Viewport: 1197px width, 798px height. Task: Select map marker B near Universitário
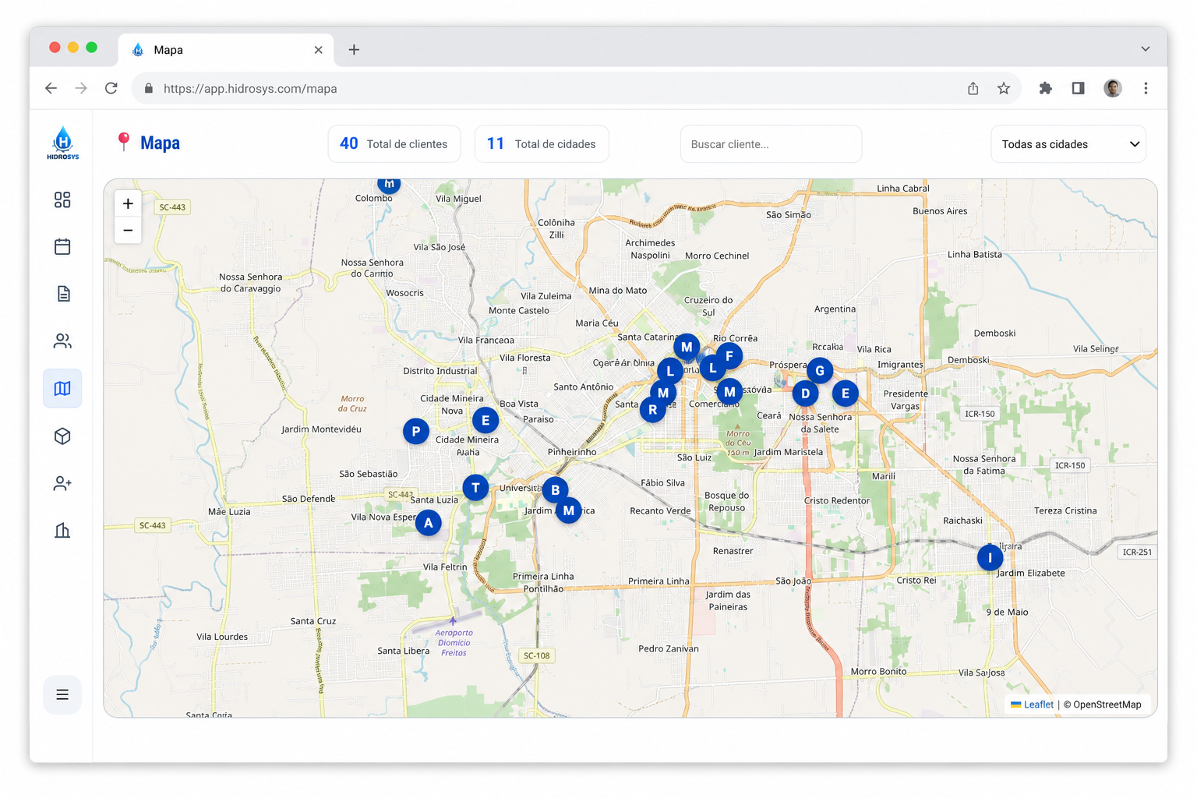pos(555,490)
